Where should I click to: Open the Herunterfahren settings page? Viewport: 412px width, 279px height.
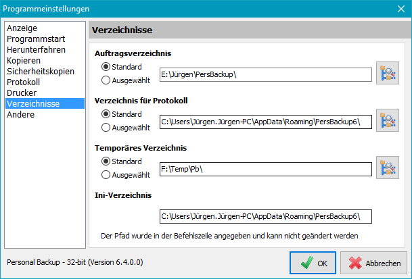click(x=45, y=49)
